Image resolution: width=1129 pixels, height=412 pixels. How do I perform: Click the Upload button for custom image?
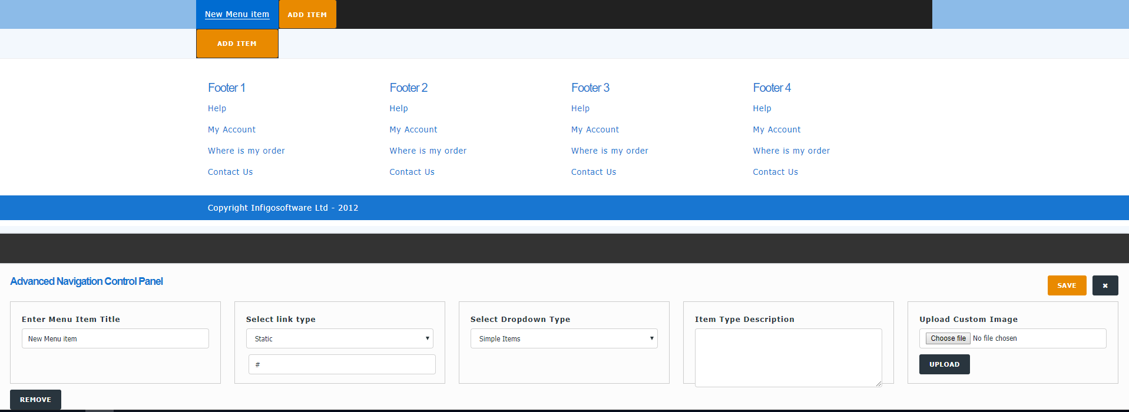coord(944,364)
